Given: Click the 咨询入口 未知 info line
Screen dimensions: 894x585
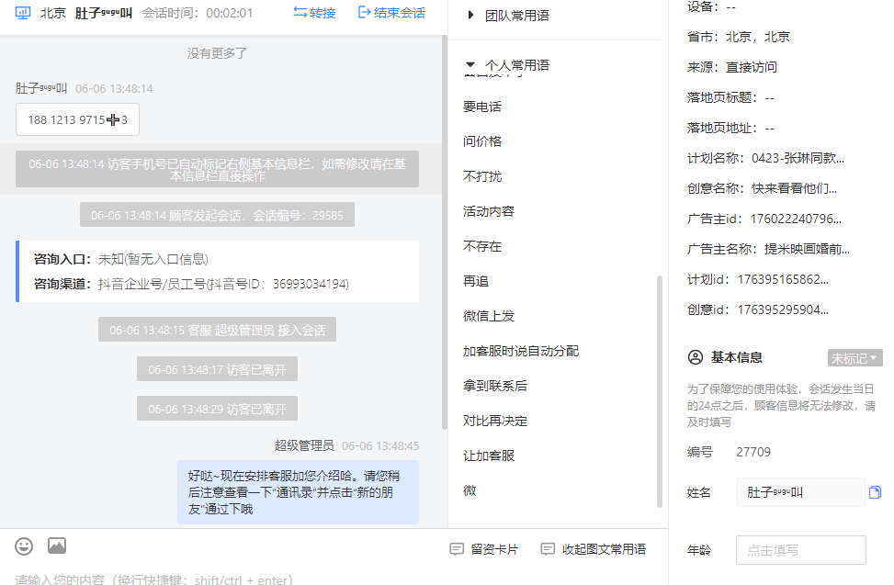Looking at the screenshot, I should coord(121,259).
